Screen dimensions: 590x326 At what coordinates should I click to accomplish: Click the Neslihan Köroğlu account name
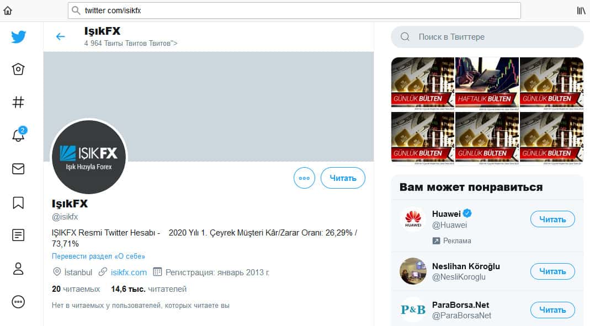[x=466, y=266]
